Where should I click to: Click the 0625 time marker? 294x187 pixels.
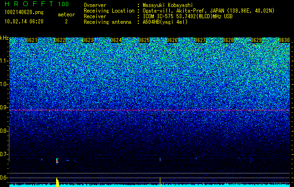(x=144, y=40)
